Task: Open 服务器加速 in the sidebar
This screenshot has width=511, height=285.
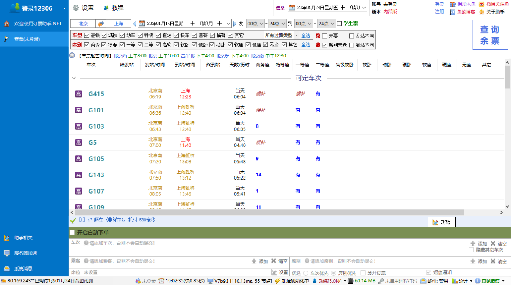Action: [34, 253]
